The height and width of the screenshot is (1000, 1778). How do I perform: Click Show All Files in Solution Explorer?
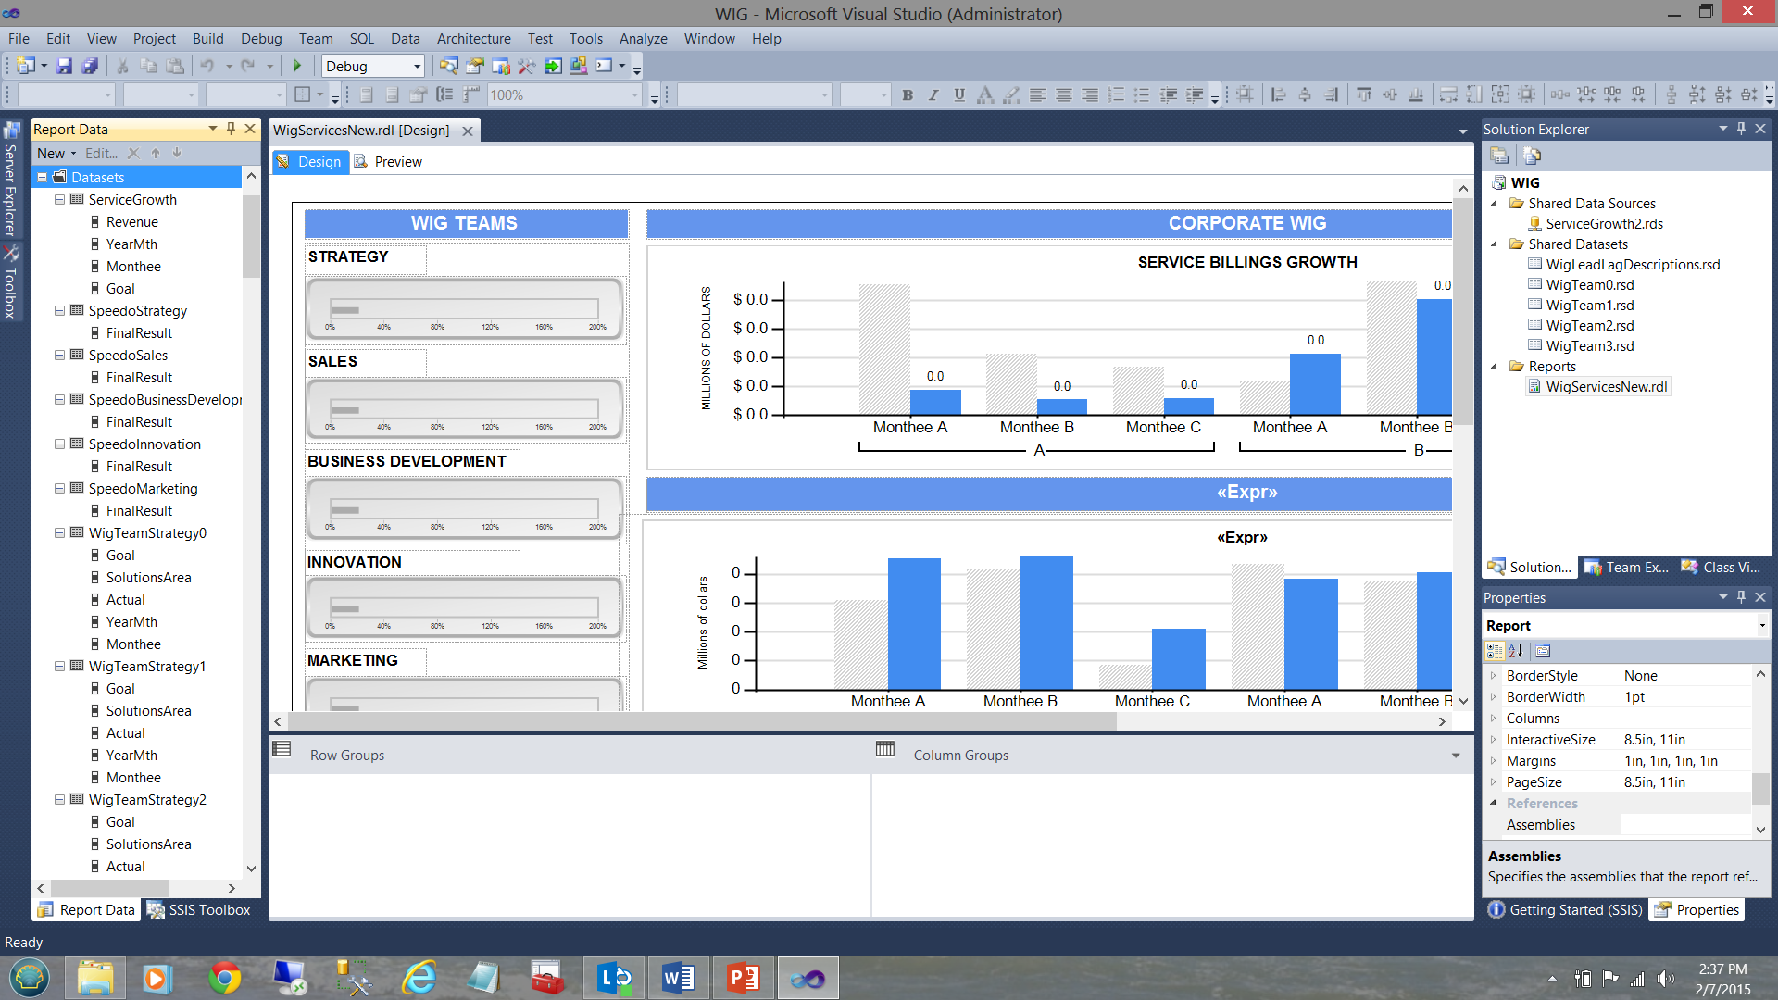click(1532, 156)
